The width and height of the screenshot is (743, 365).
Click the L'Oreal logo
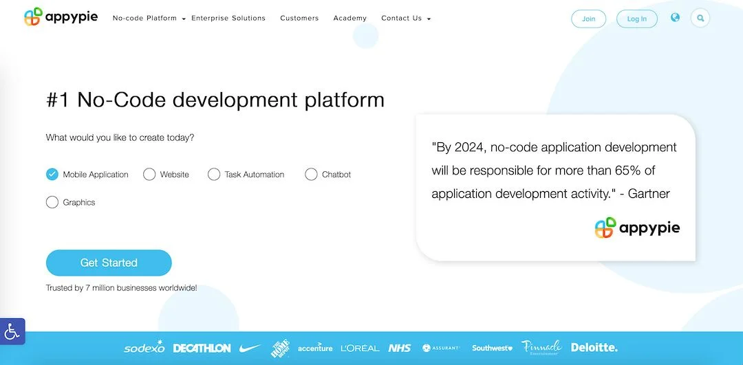[x=360, y=348]
